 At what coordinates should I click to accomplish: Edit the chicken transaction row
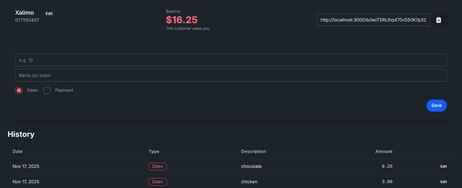(x=443, y=182)
